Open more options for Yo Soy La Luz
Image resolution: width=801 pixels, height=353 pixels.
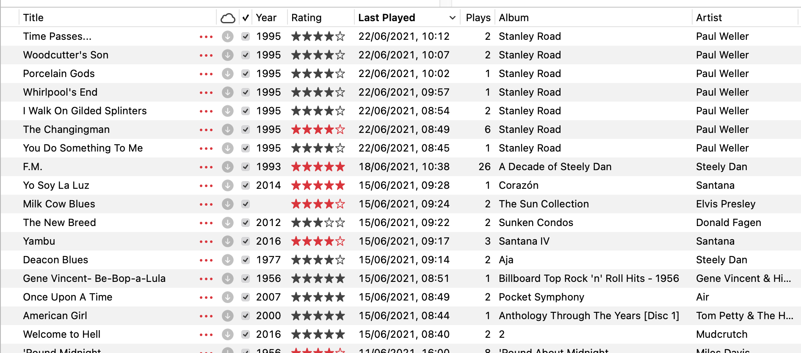pyautogui.click(x=206, y=185)
